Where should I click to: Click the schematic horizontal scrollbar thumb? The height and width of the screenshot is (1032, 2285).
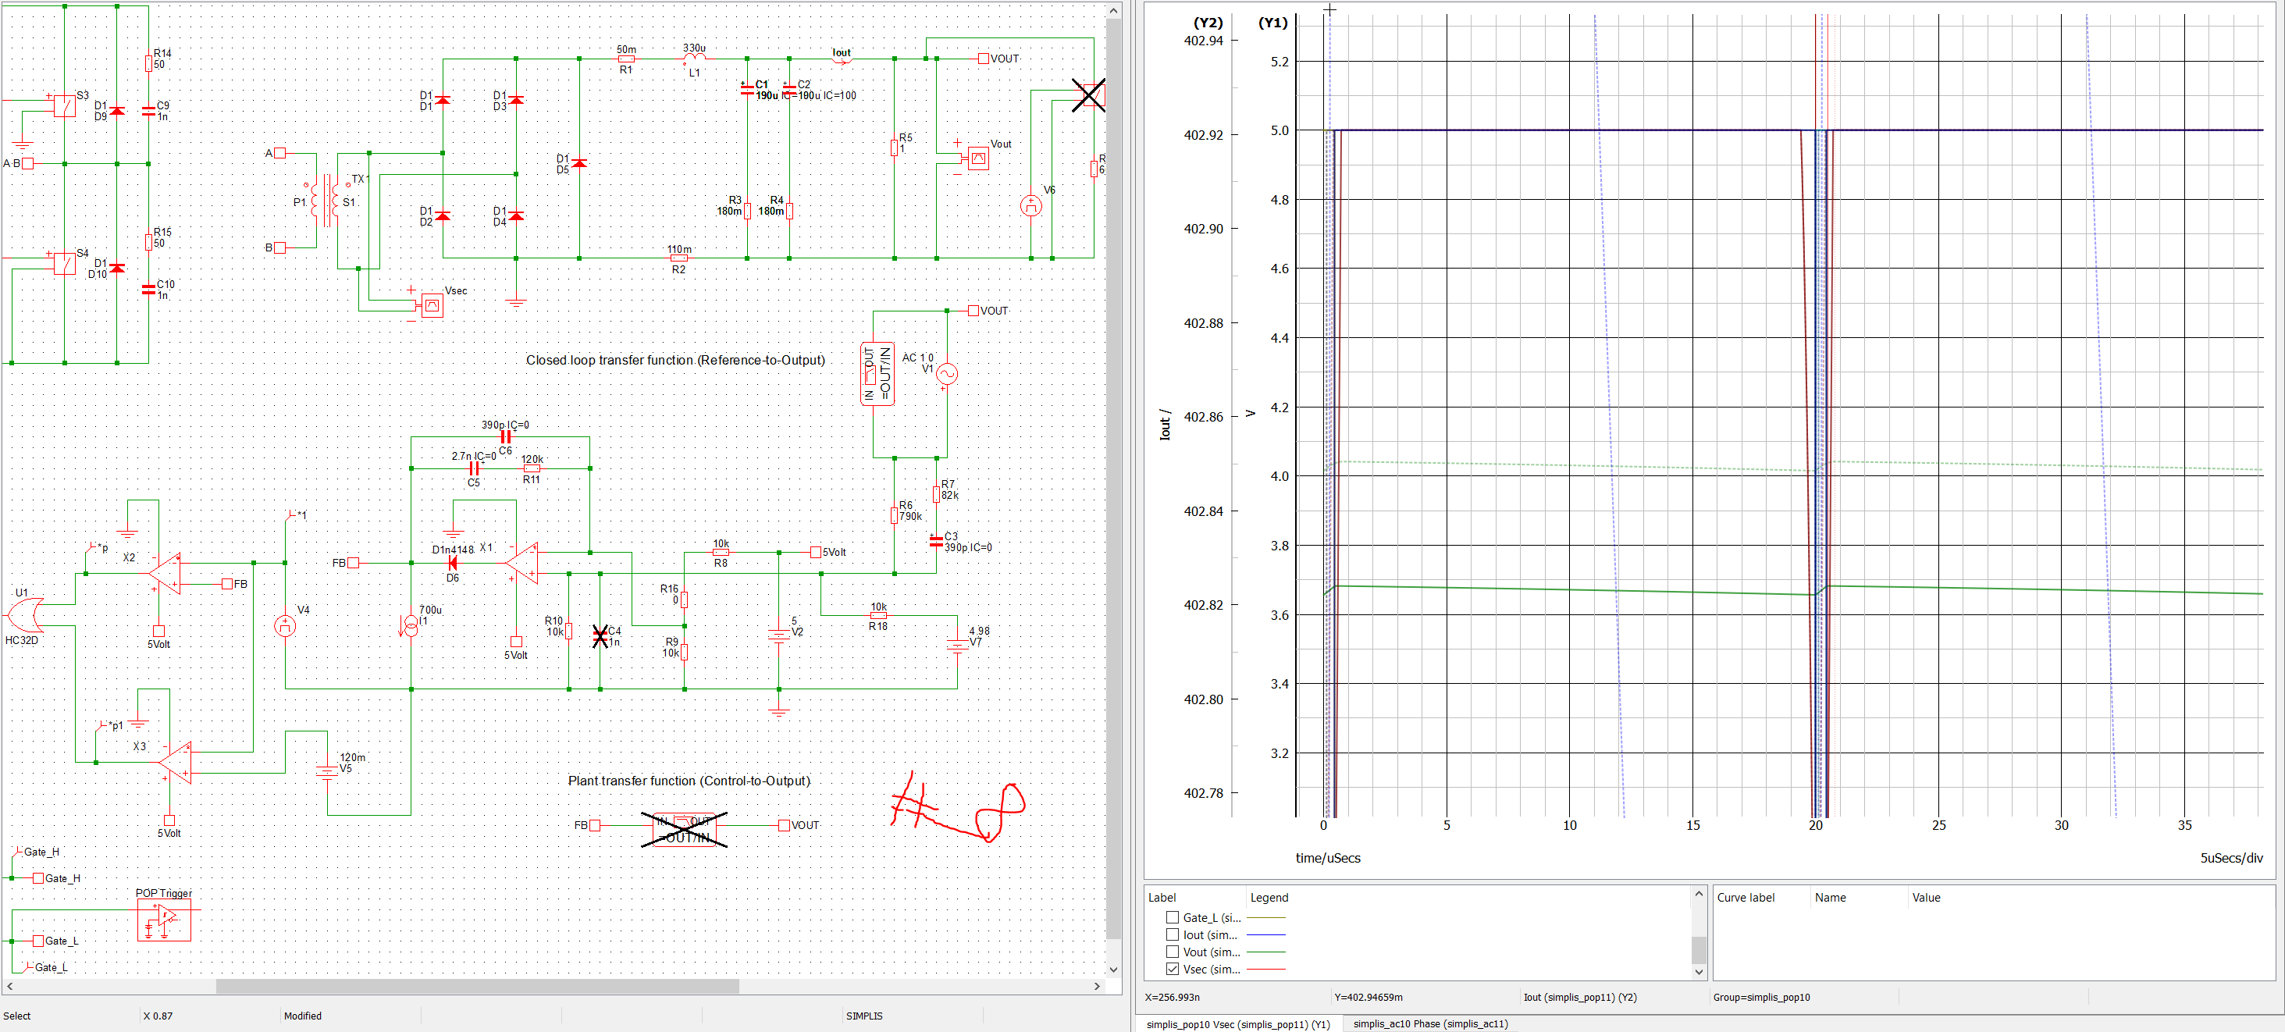[477, 986]
